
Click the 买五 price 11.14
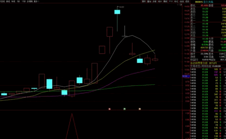click(205, 36)
